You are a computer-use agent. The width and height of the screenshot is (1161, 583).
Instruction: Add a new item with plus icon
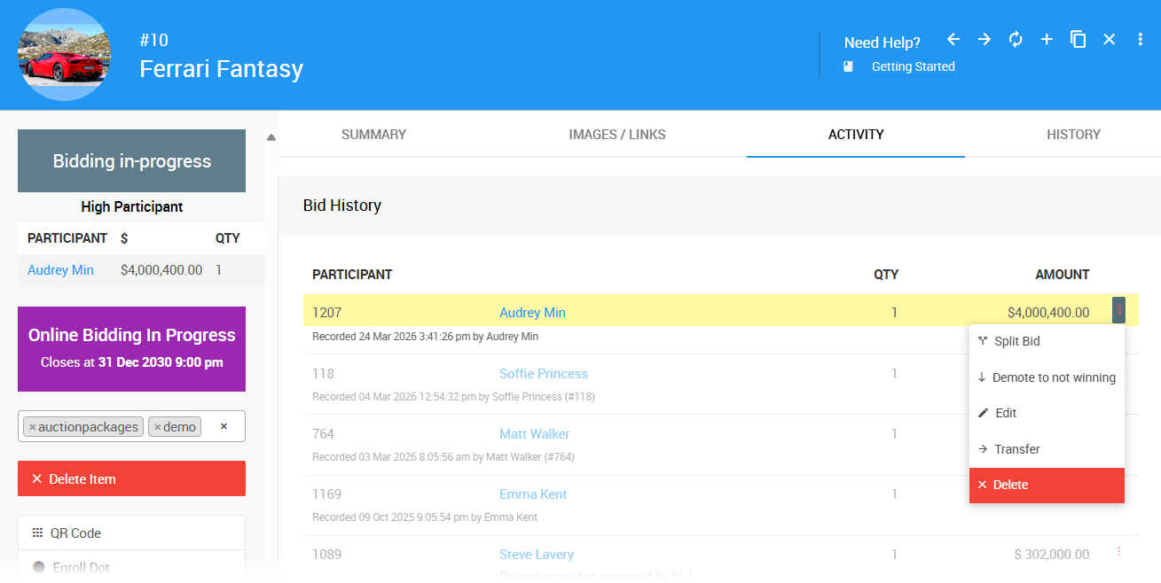(1047, 40)
